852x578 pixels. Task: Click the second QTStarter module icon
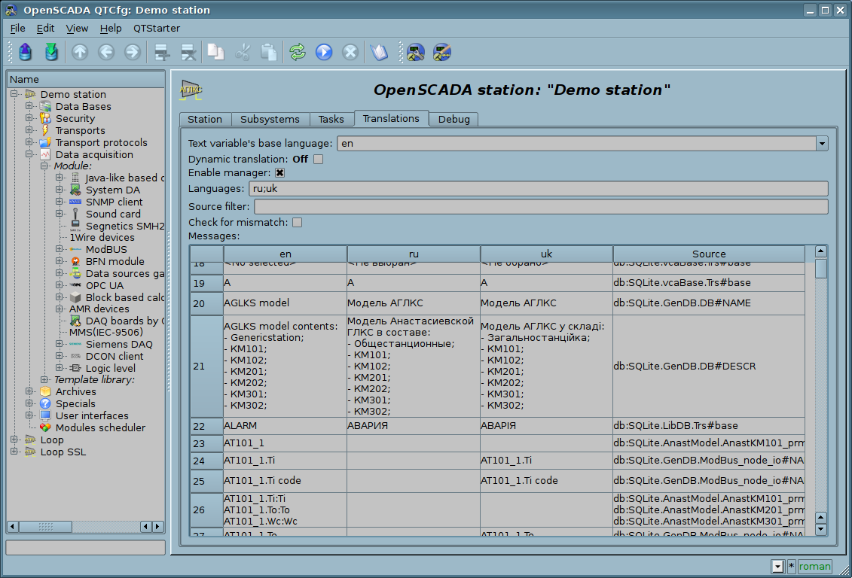441,52
